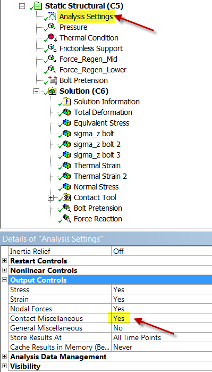Image resolution: width=212 pixels, height=372 pixels.
Task: Expand the Contact Tool tree node
Action: [x=50, y=197]
